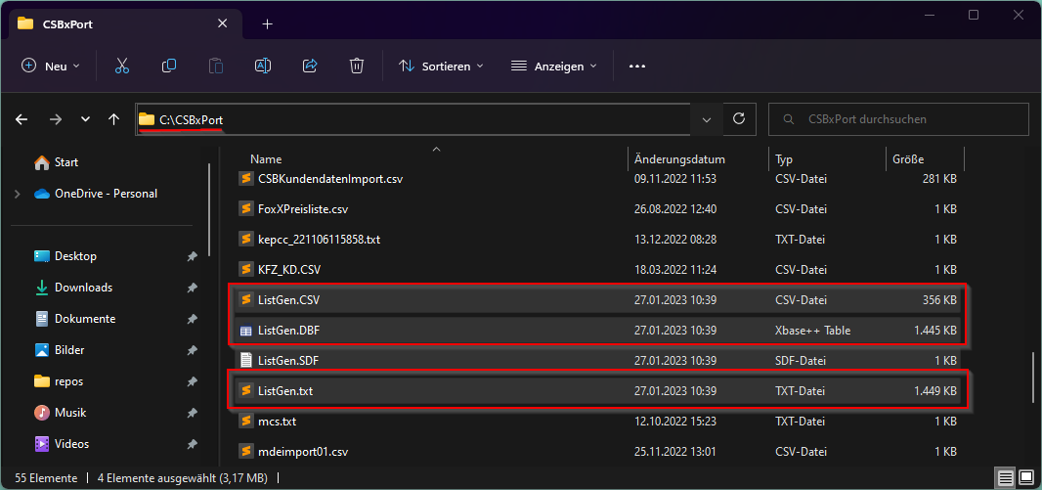Click the Copy icon in toolbar
The height and width of the screenshot is (490, 1042).
point(169,66)
